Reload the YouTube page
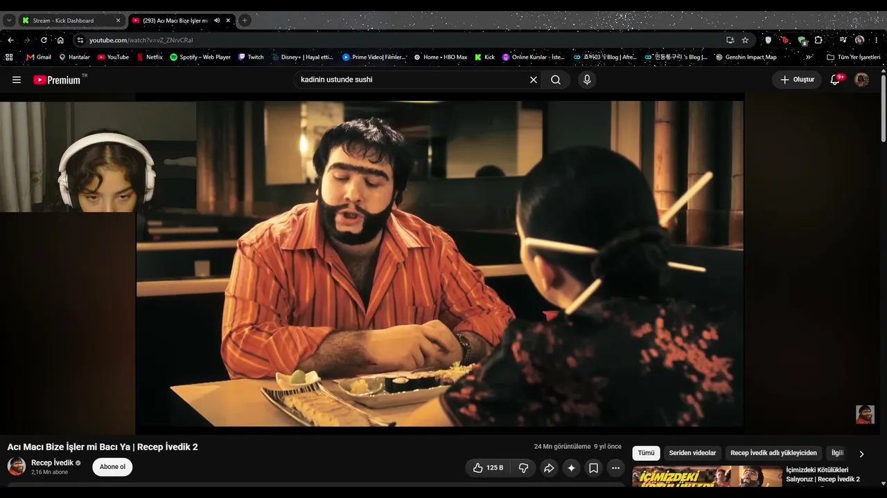 click(x=44, y=40)
